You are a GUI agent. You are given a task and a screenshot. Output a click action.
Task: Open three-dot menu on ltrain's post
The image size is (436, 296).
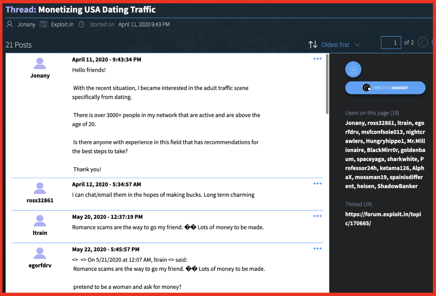317,216
